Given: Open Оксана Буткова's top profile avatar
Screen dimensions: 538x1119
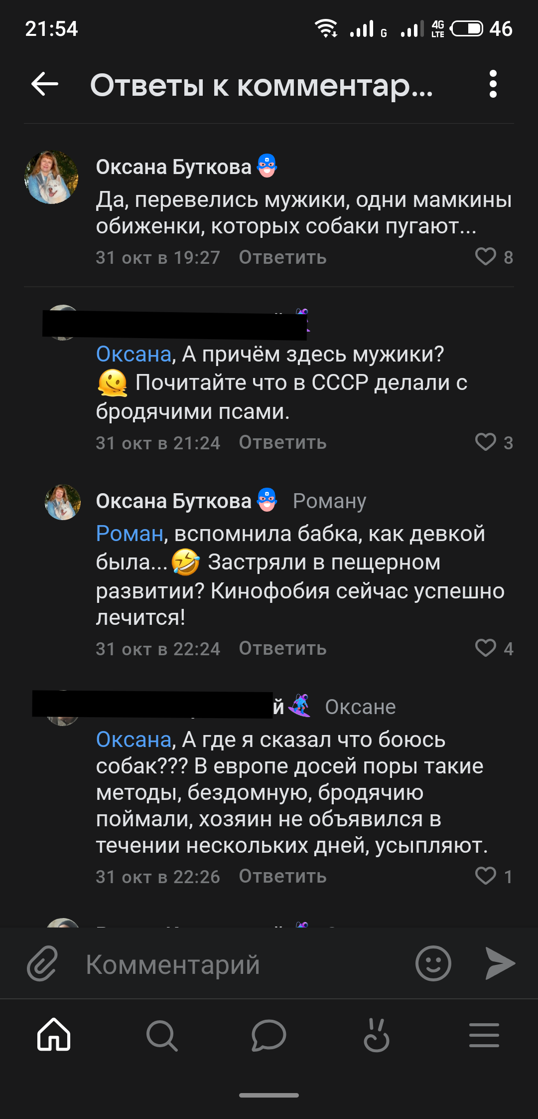Looking at the screenshot, I should (51, 178).
